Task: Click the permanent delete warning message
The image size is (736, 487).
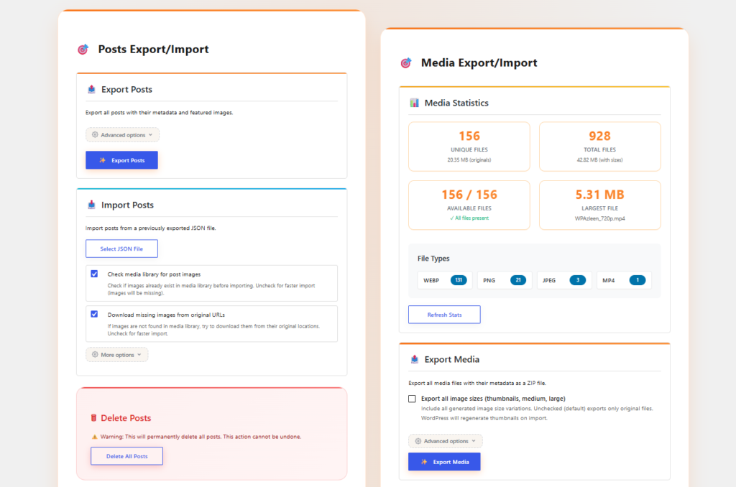Action: coord(201,437)
